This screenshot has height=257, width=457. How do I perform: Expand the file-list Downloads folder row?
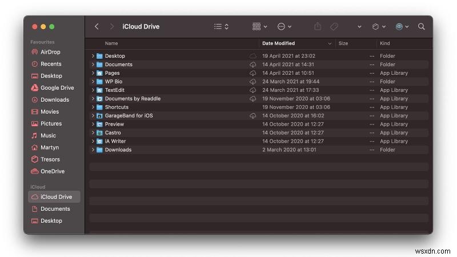click(93, 150)
